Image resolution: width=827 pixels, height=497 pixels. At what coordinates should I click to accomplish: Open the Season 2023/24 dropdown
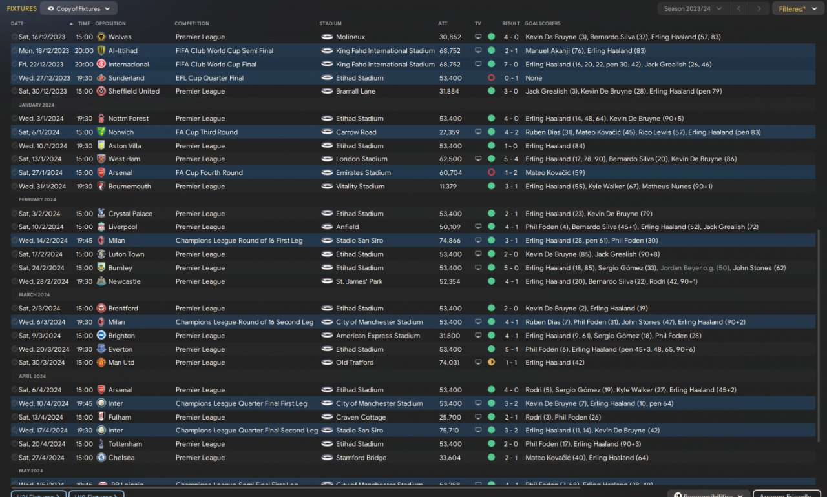point(693,9)
